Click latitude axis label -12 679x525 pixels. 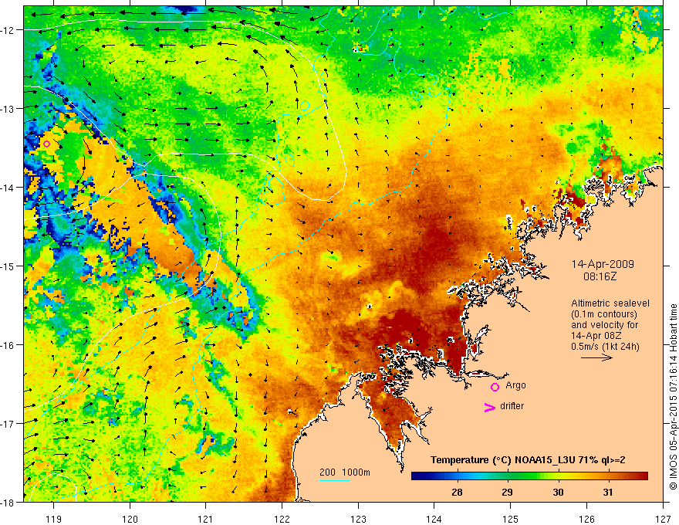point(8,30)
